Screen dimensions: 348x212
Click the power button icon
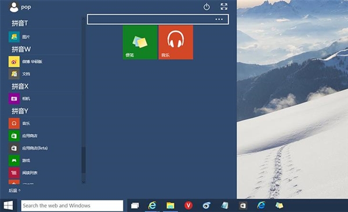click(x=206, y=6)
